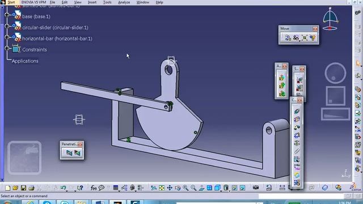Click second icon in the S... toolbar

coord(299,88)
